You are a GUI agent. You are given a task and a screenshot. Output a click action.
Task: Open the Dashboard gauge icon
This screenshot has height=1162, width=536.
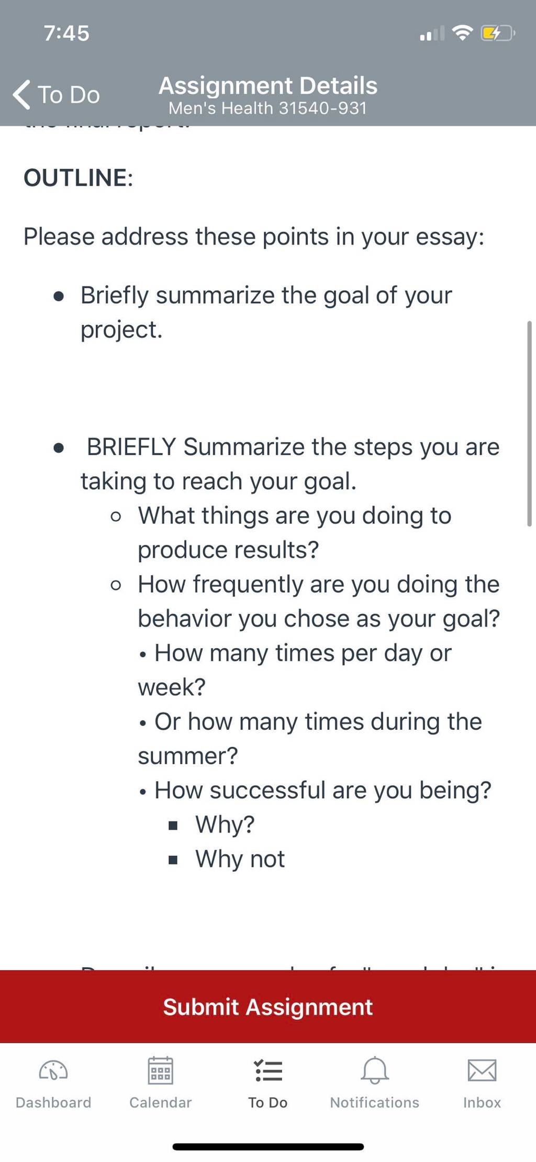(53, 1070)
